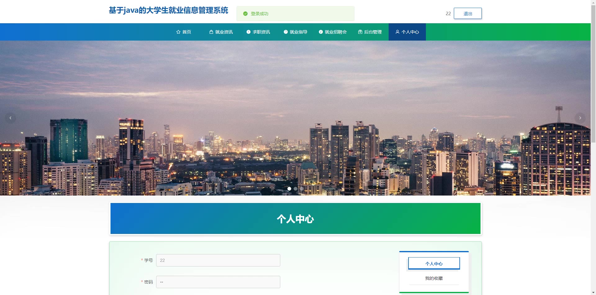Click the info icon beside 就业招聘会
This screenshot has width=596, height=295.
tap(321, 32)
